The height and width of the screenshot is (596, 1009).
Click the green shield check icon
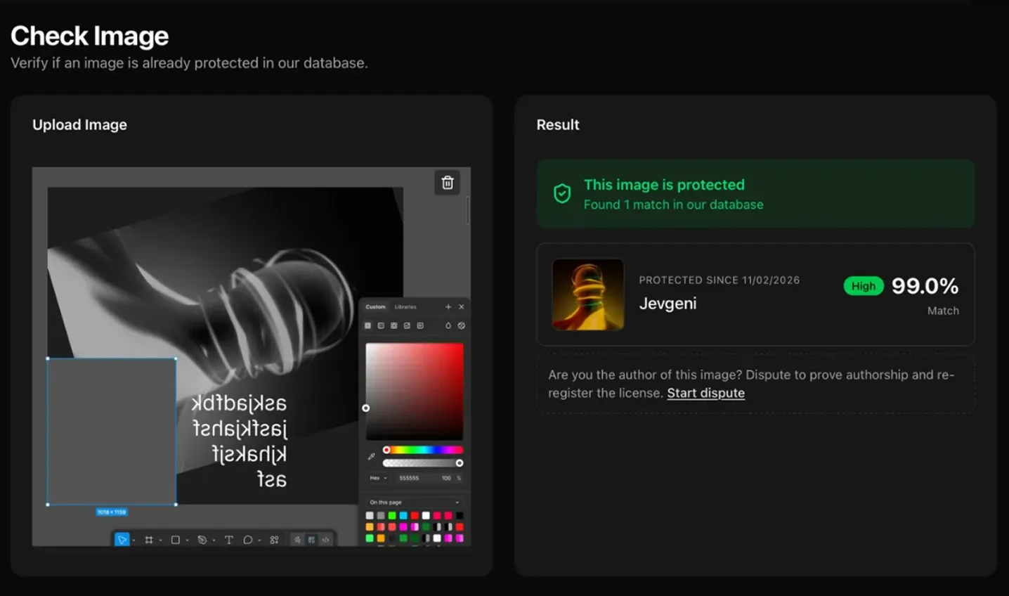pos(562,193)
